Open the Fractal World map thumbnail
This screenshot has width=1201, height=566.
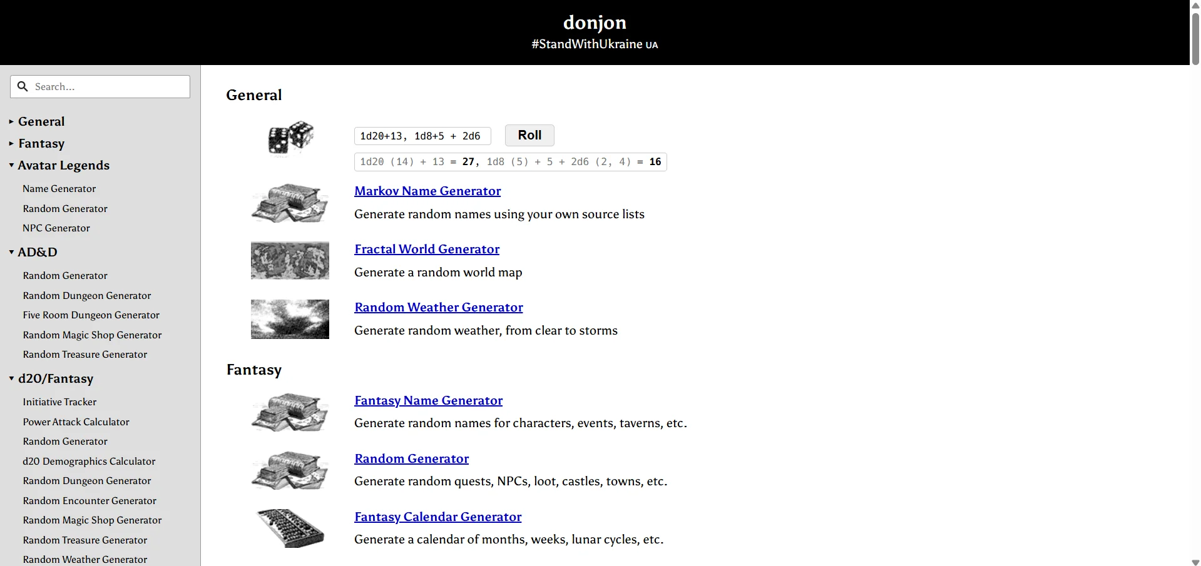(x=290, y=260)
